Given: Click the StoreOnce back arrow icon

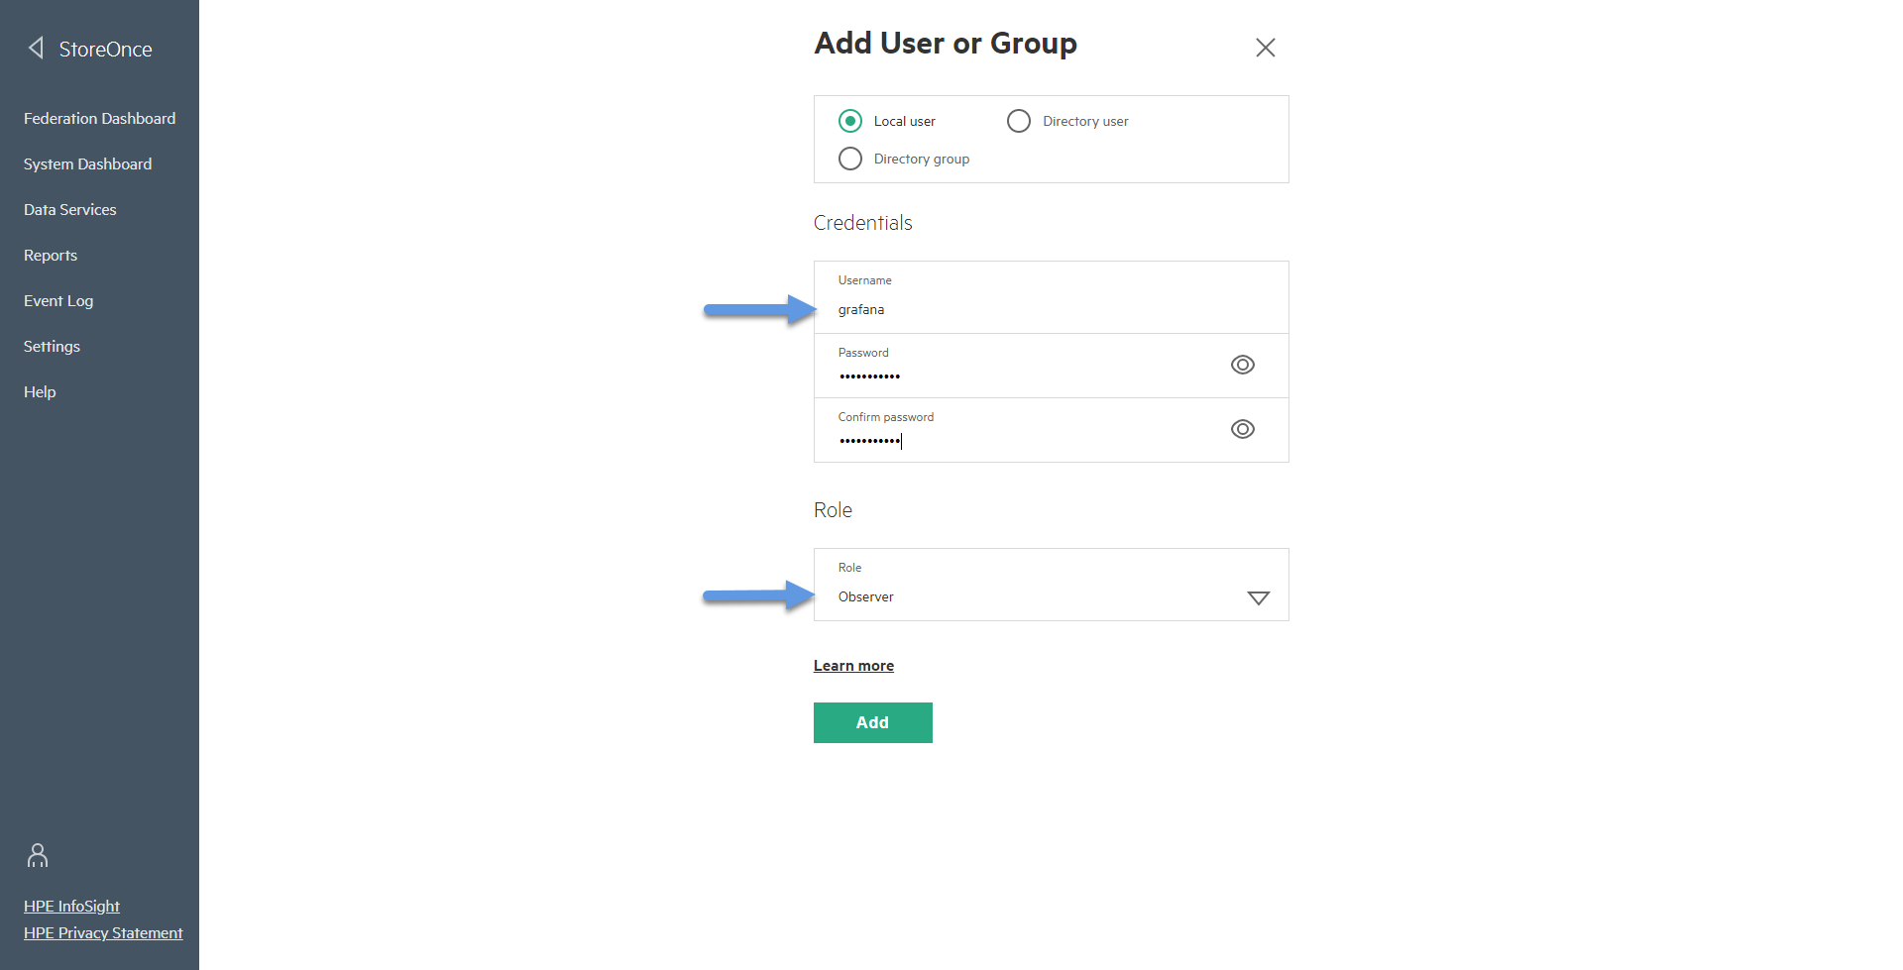Looking at the screenshot, I should point(37,48).
